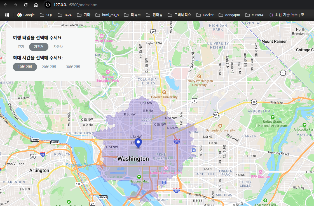Open the browser home page icon
Viewport: 314px width, 206px height.
[36, 4]
